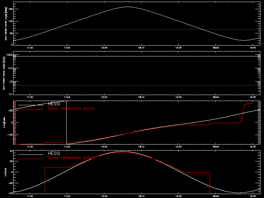Screen dimensions: 264x198
Task: Click the 0.1 tick on Noon angle plot
Action: point(11,94)
